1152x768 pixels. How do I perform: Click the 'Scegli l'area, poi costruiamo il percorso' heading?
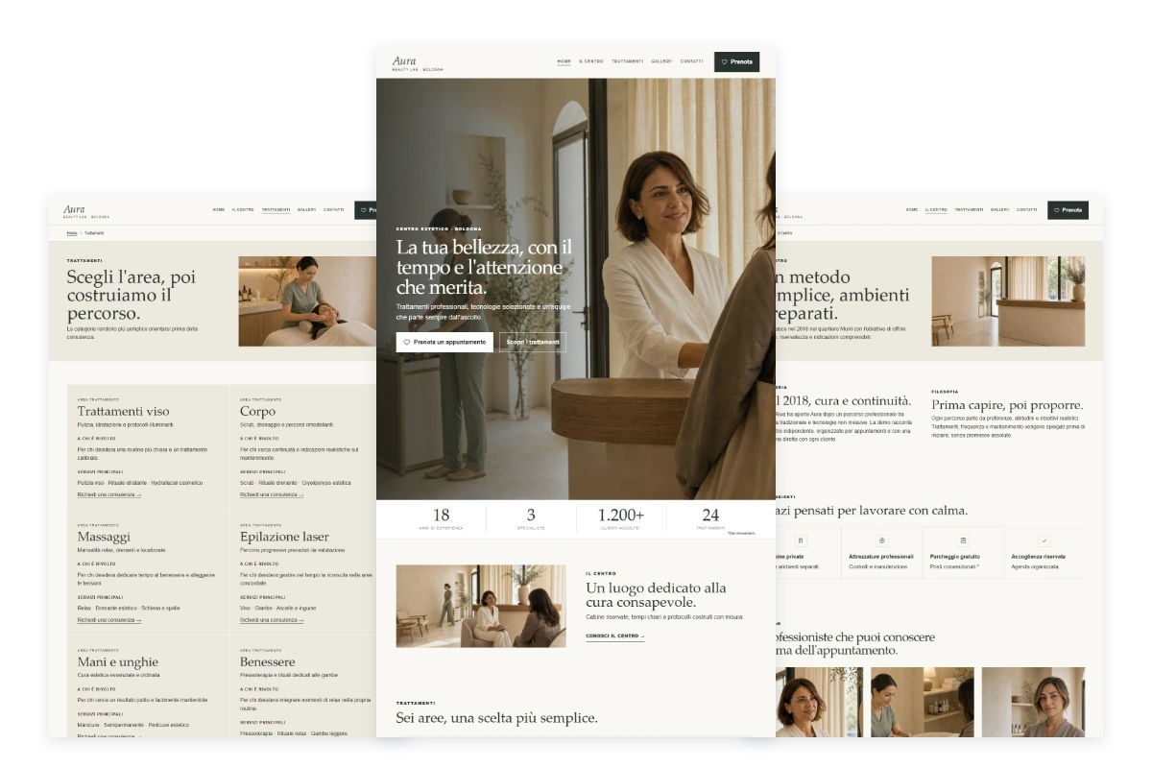click(131, 295)
